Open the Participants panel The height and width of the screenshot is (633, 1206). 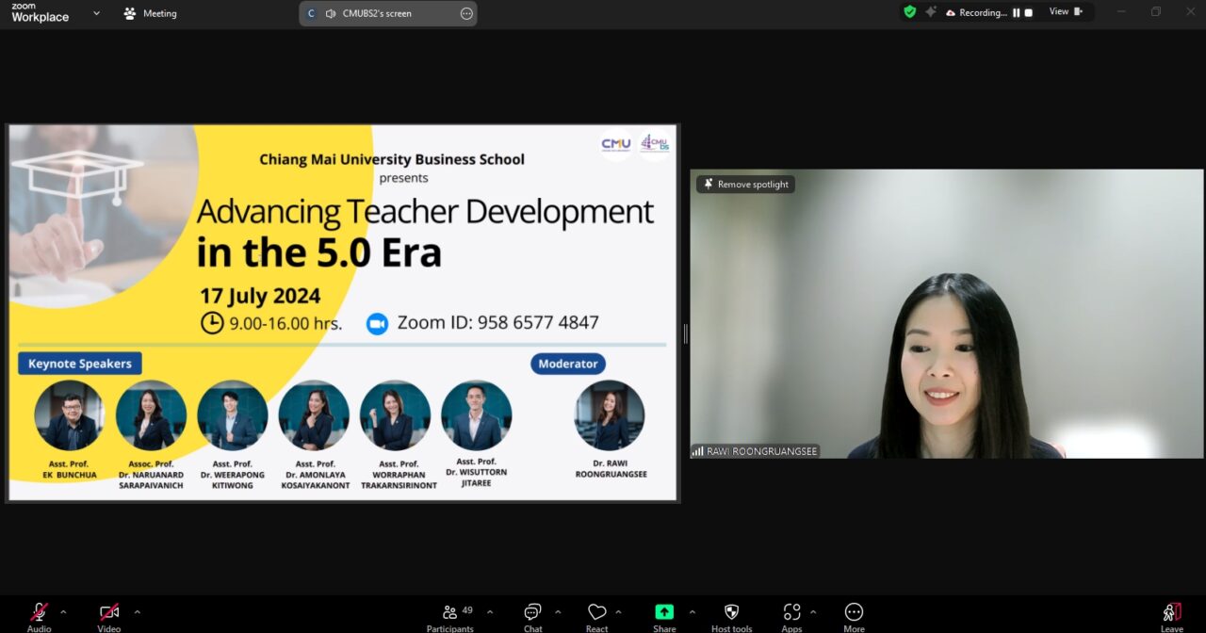[x=450, y=614]
